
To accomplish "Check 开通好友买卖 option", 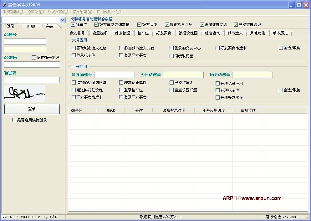I will coord(217,97).
